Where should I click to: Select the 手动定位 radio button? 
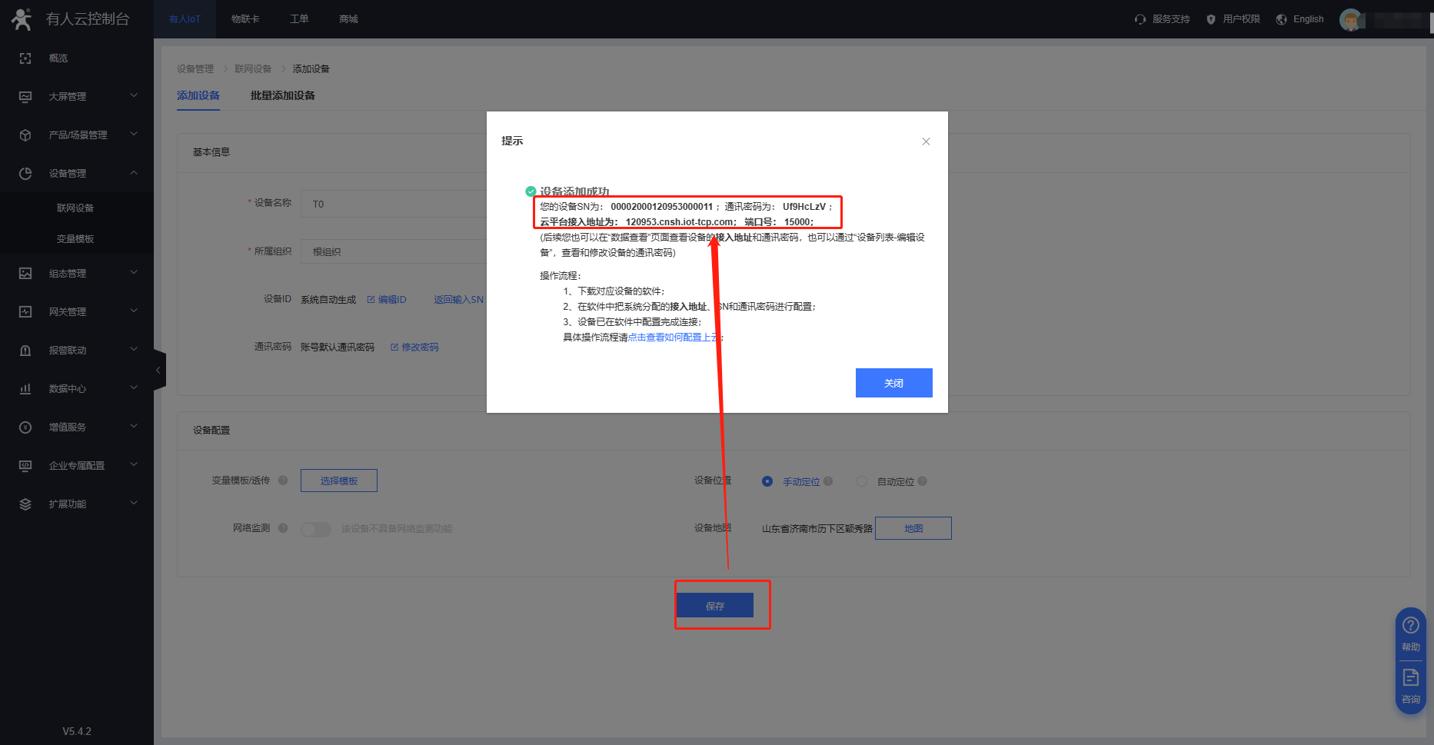pyautogui.click(x=767, y=481)
